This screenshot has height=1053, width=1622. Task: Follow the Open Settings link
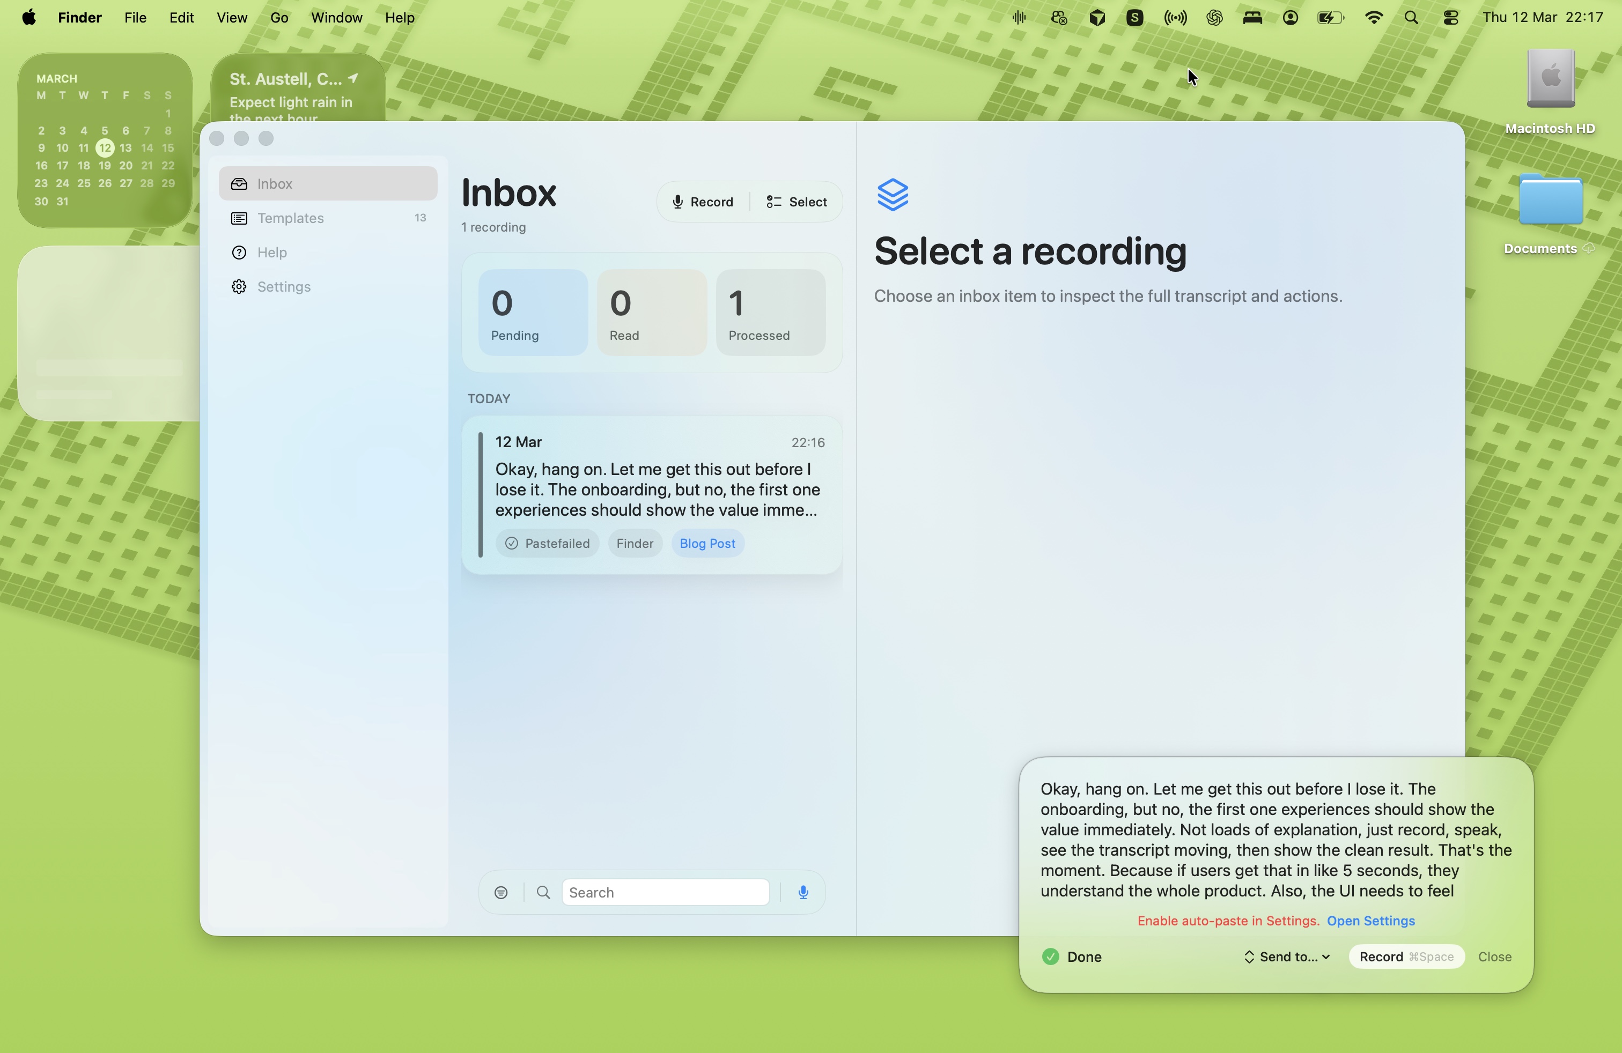(x=1370, y=920)
